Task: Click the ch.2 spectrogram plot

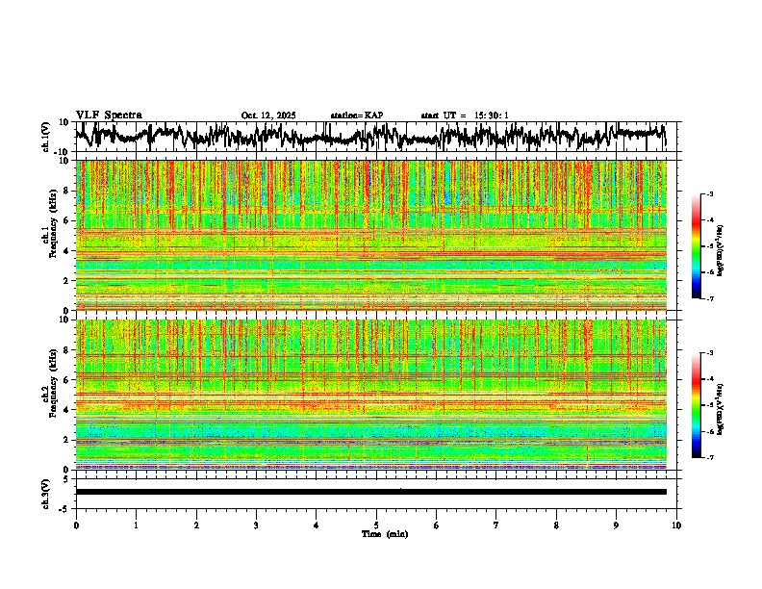Action: tap(370, 395)
